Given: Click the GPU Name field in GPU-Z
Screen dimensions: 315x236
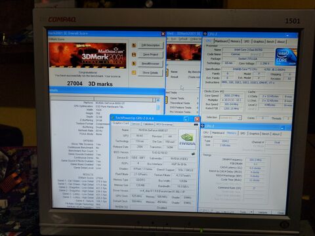Looking at the screenshot, I should 154,130.
